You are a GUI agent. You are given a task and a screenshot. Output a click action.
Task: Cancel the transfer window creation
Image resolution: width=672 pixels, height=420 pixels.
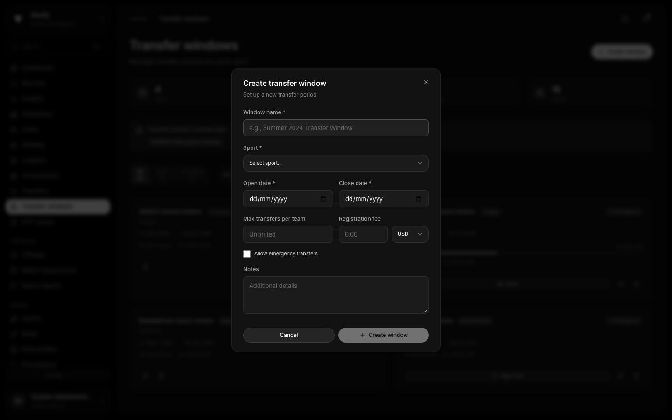coord(289,335)
